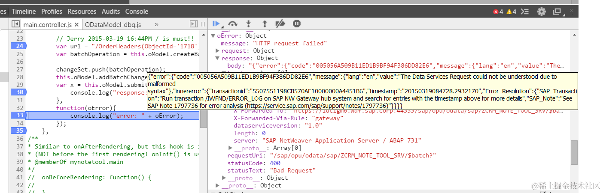Image resolution: width=603 pixels, height=193 pixels.
Task: Click the console.log("error: ") statement
Action: pyautogui.click(x=127, y=116)
